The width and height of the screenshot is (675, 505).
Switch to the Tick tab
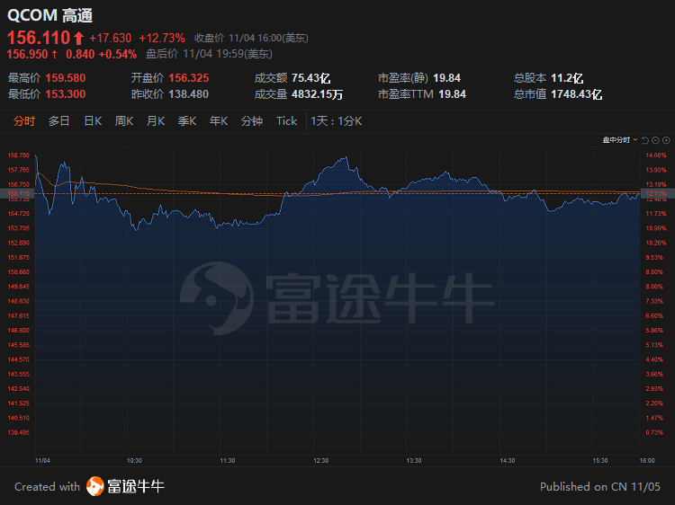pos(287,121)
